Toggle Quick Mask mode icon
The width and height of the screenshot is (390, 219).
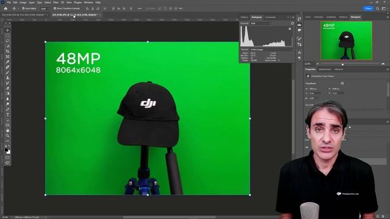(7, 158)
